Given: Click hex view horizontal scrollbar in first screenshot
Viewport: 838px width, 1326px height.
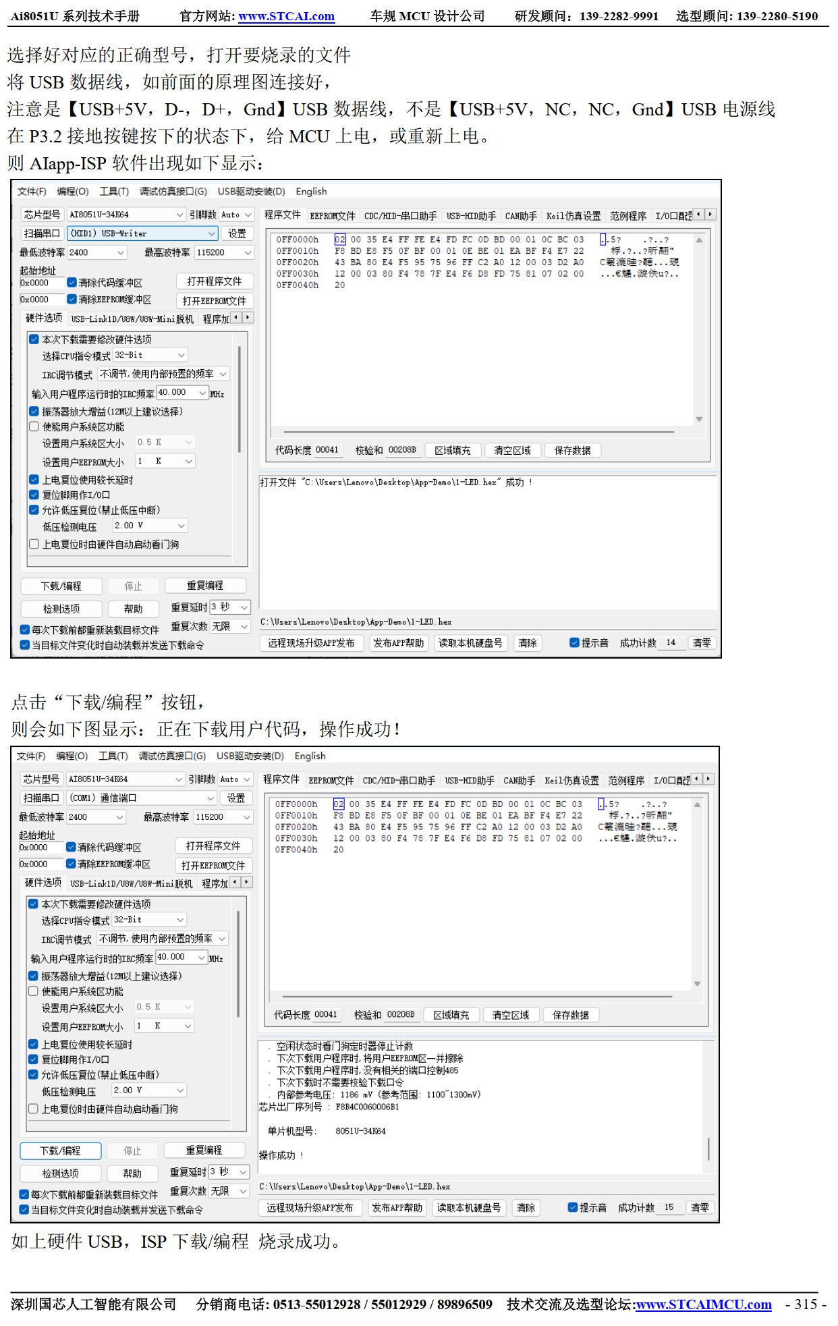Looking at the screenshot, I should tap(478, 431).
